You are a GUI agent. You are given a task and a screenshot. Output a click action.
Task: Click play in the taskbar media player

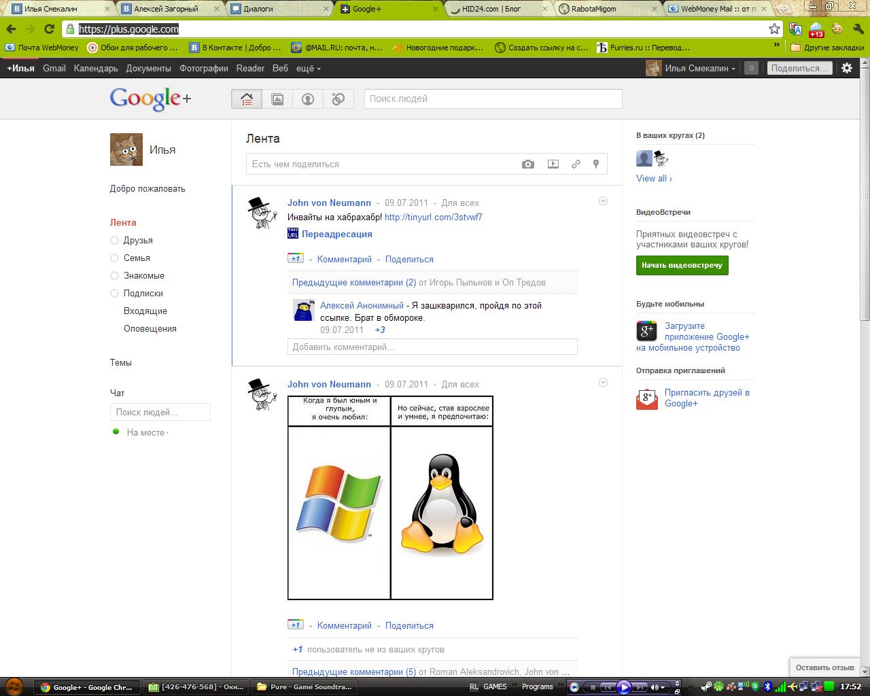(623, 687)
